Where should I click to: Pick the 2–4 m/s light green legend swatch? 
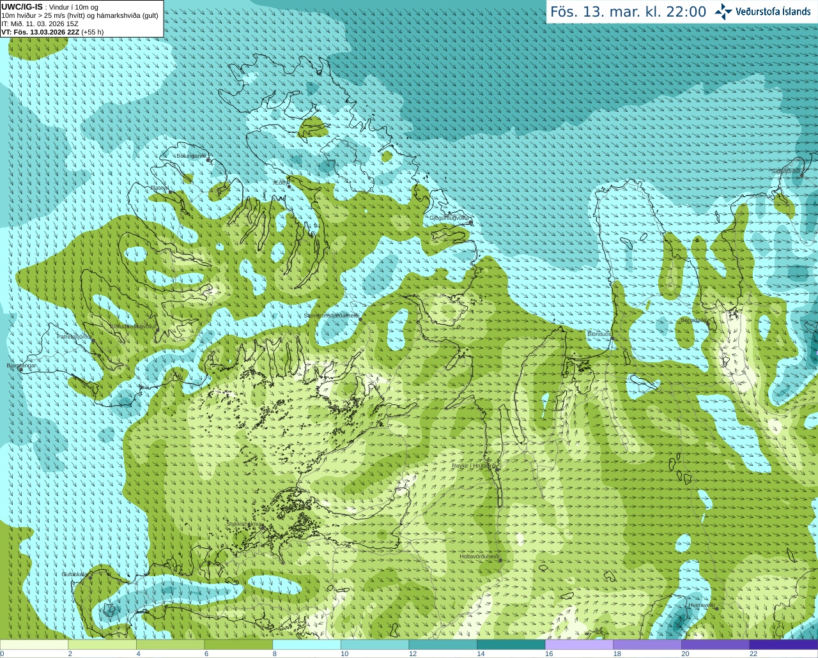pos(102,645)
